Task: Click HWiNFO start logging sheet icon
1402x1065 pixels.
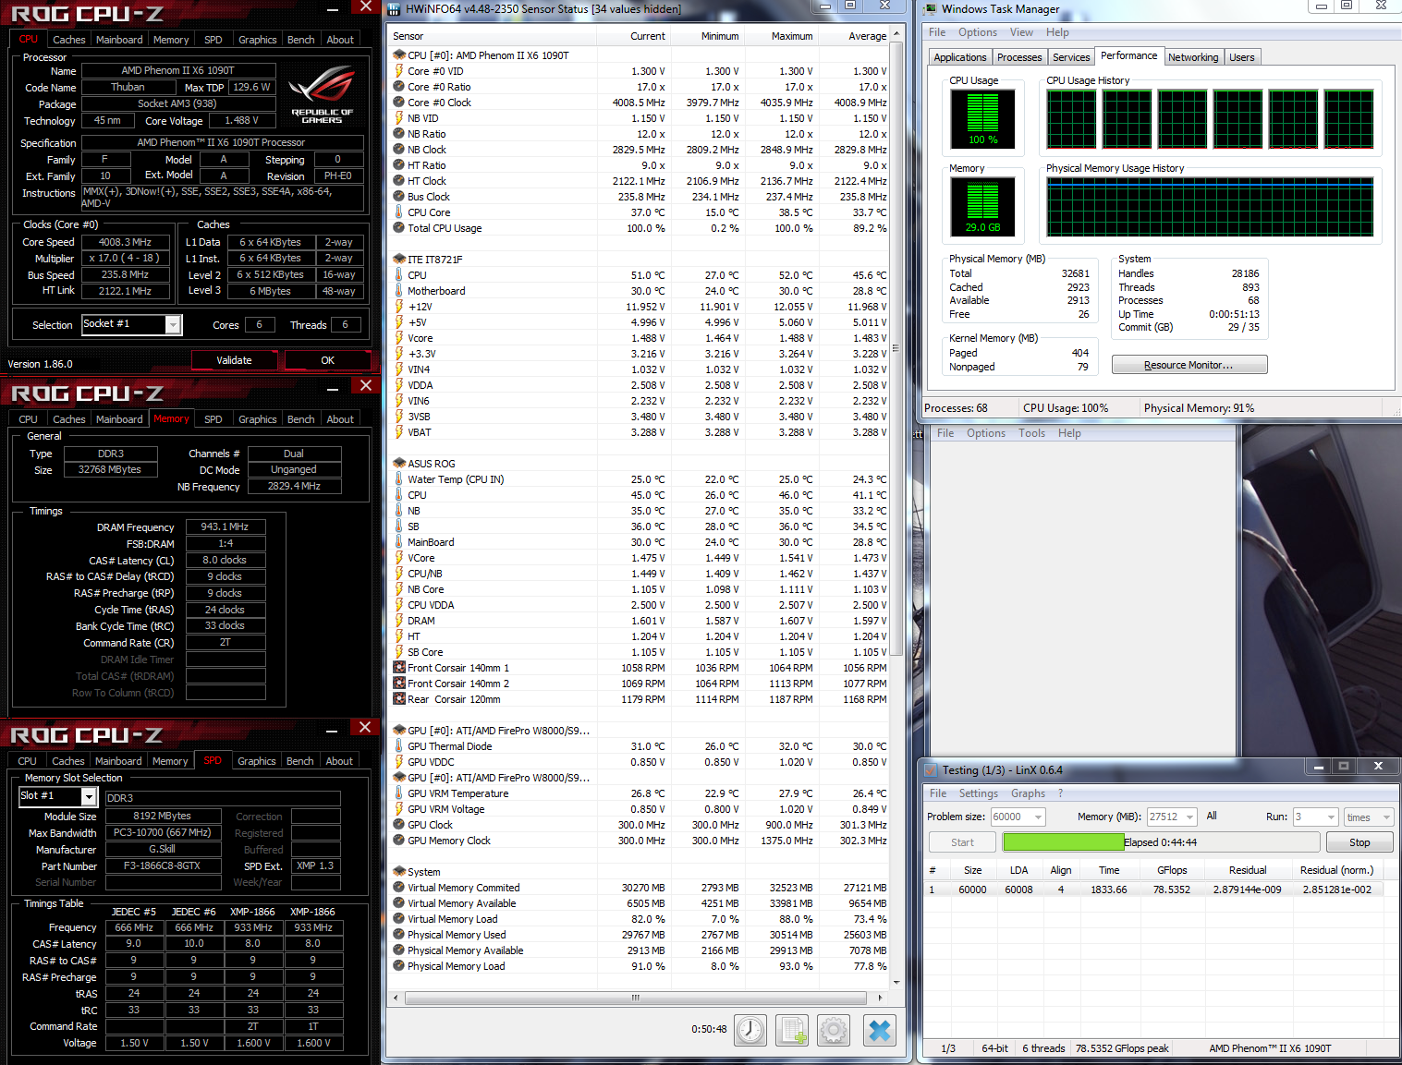Action: (792, 1030)
